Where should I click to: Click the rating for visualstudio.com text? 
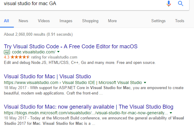(x=54, y=57)
